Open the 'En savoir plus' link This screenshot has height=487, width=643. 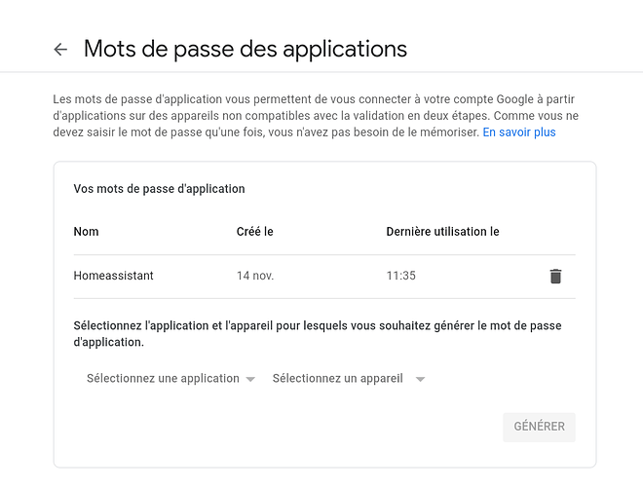pos(518,132)
